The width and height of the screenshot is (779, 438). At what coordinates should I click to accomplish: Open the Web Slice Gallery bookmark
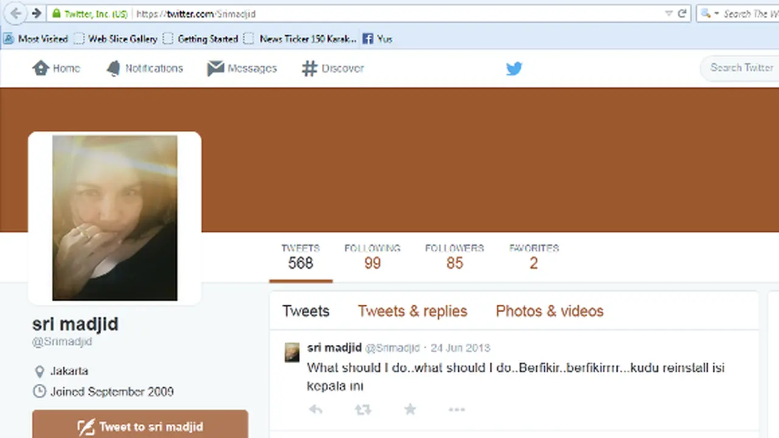[x=116, y=39]
